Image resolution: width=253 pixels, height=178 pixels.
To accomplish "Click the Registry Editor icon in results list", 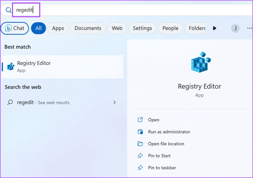I will click(11, 66).
